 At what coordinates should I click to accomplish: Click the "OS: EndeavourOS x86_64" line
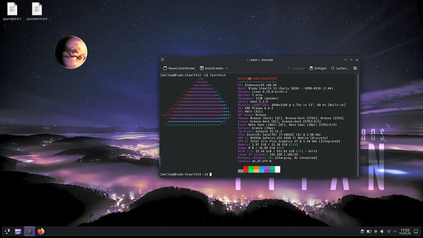[x=257, y=85]
